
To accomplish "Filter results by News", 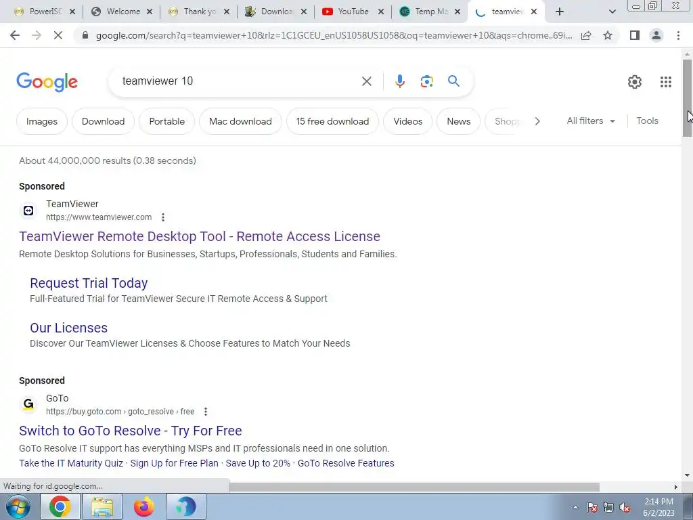I will pos(458,121).
